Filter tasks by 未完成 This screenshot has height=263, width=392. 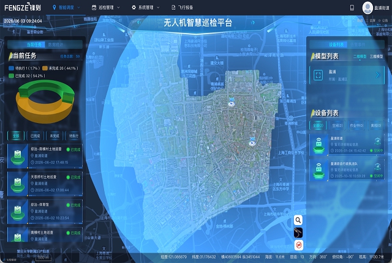[55, 136]
